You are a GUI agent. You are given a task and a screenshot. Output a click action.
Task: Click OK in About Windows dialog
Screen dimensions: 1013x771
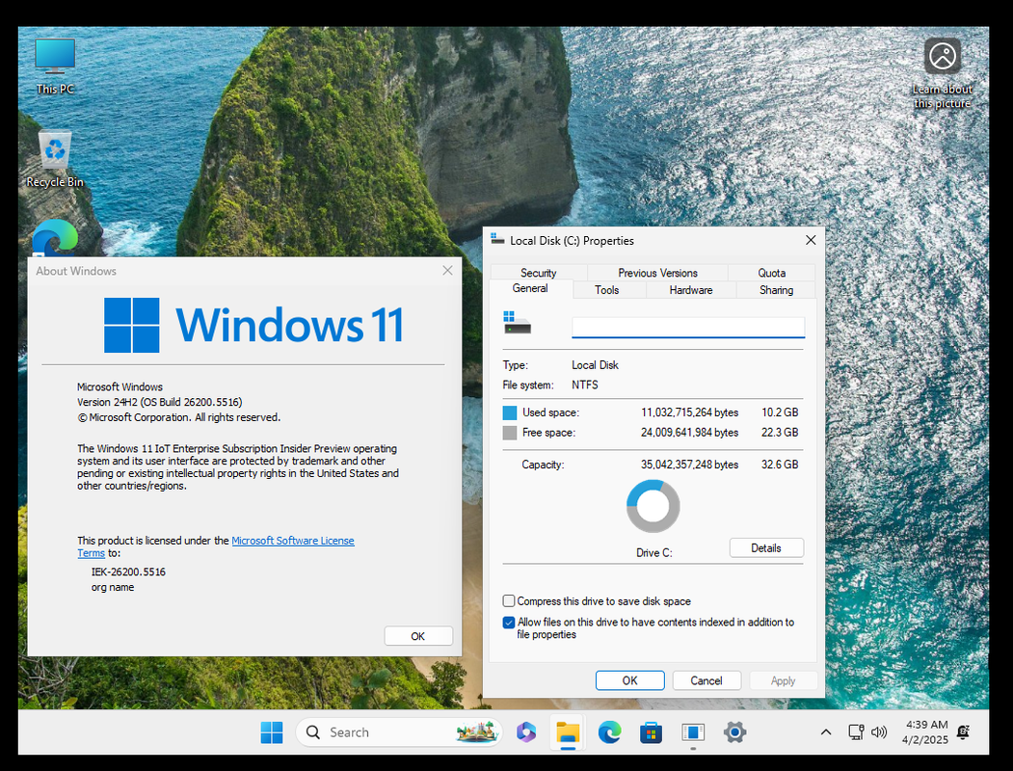[x=418, y=636]
